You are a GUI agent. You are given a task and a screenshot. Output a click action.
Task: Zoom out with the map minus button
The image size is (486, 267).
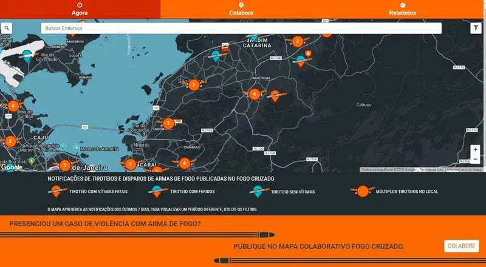pyautogui.click(x=475, y=159)
